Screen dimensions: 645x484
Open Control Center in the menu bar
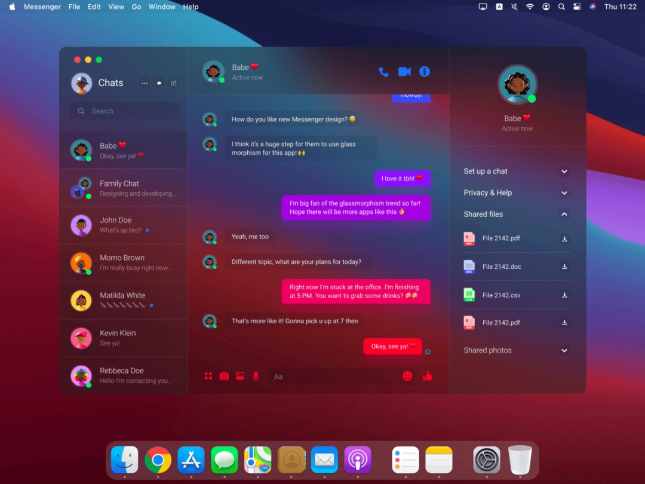tap(577, 7)
